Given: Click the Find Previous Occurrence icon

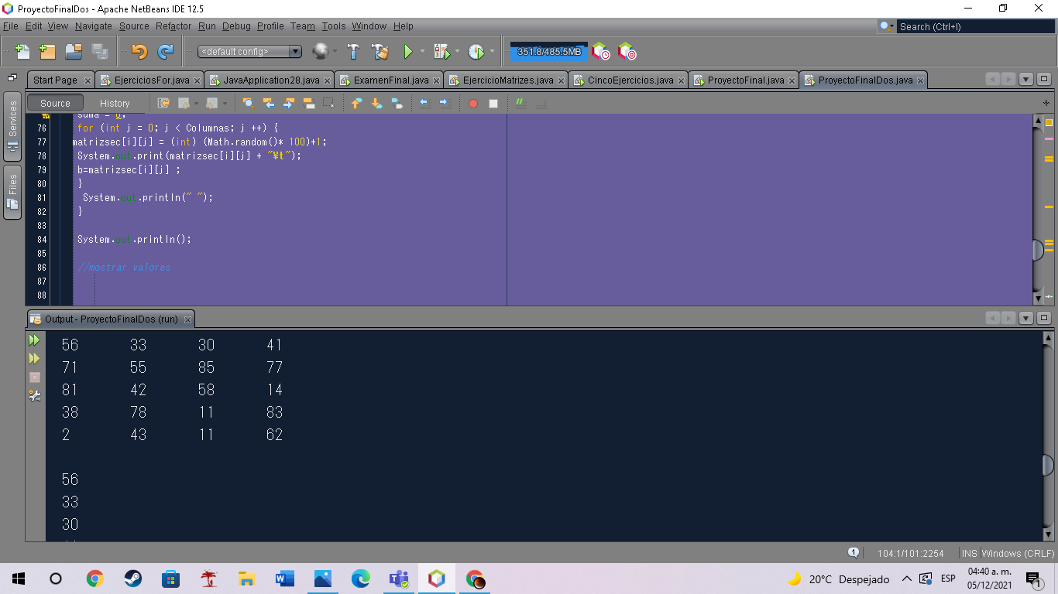Looking at the screenshot, I should pos(269,103).
